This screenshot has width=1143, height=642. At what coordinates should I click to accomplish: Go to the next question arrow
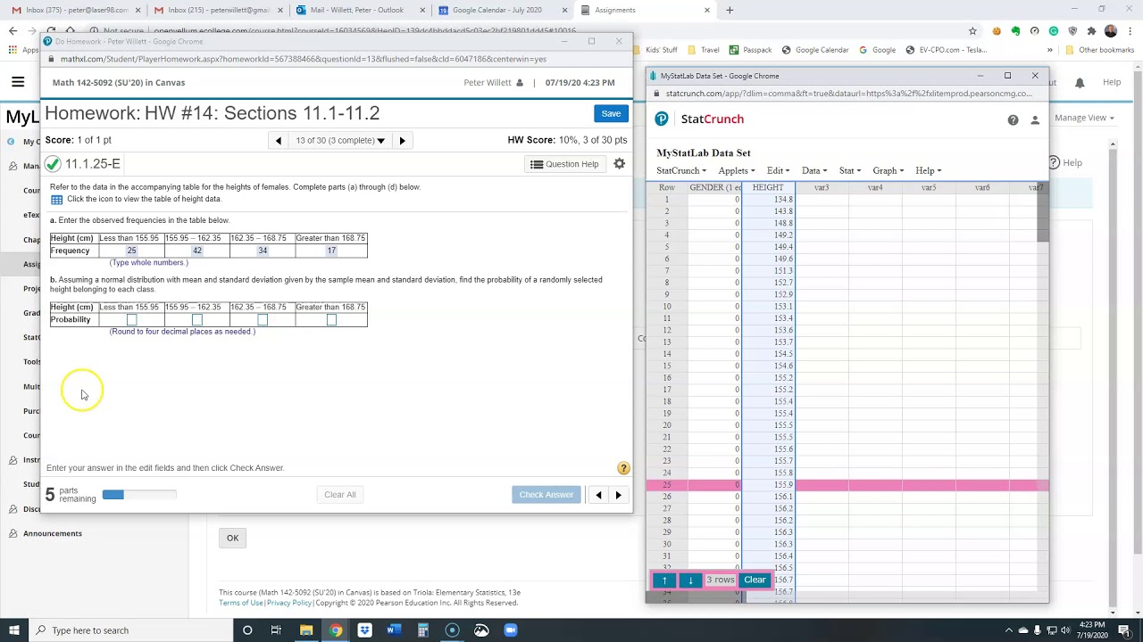click(x=402, y=141)
